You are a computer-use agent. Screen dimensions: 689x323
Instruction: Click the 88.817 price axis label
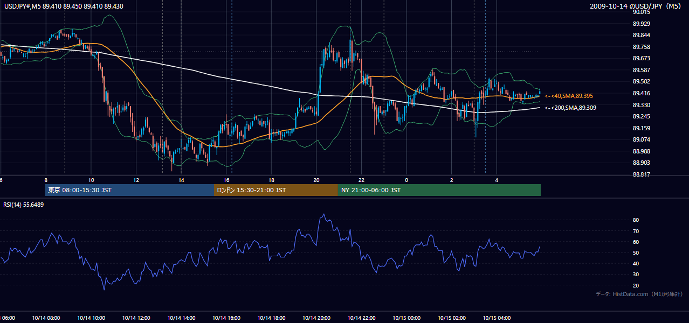click(x=640, y=174)
